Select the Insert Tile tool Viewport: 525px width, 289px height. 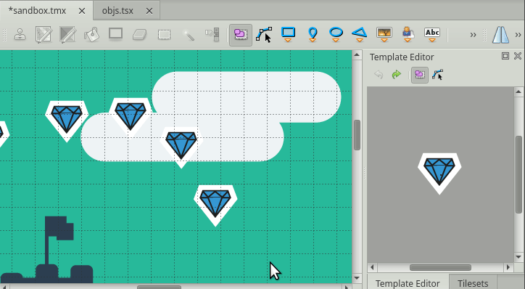tap(384, 35)
